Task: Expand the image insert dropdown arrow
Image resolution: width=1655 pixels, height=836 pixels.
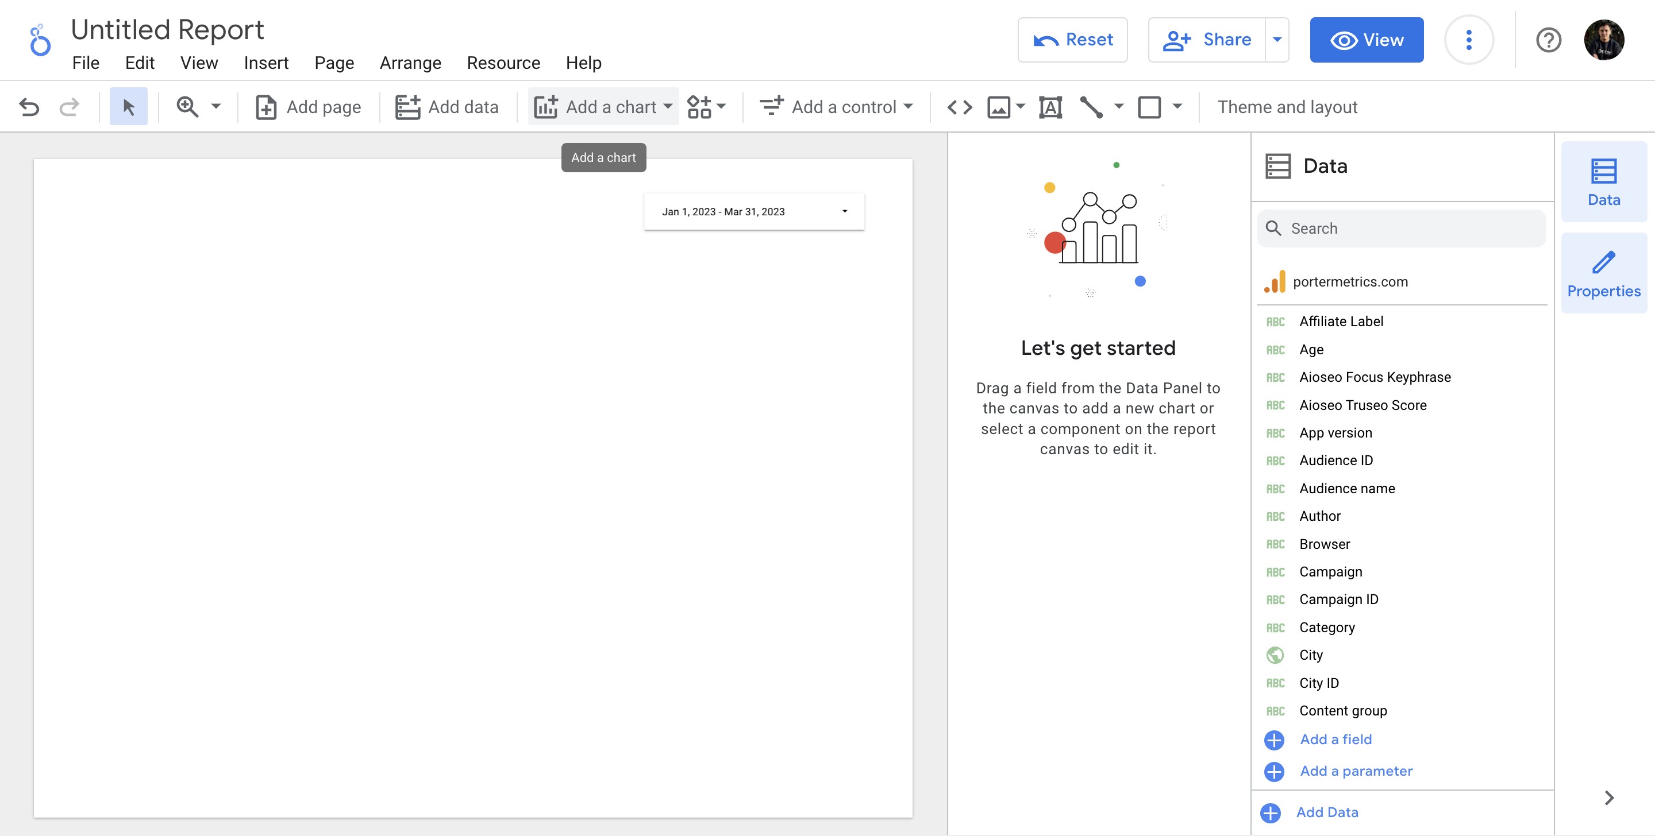Action: click(x=1020, y=107)
